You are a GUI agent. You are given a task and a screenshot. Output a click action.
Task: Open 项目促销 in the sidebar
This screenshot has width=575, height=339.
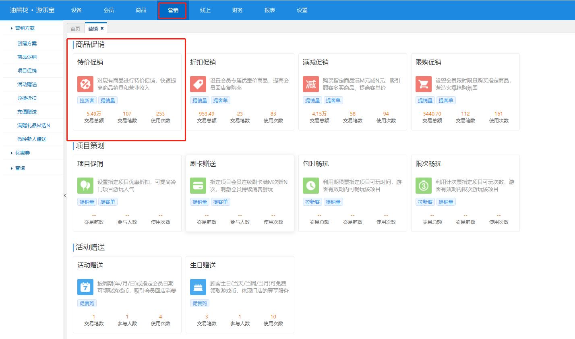click(x=27, y=71)
